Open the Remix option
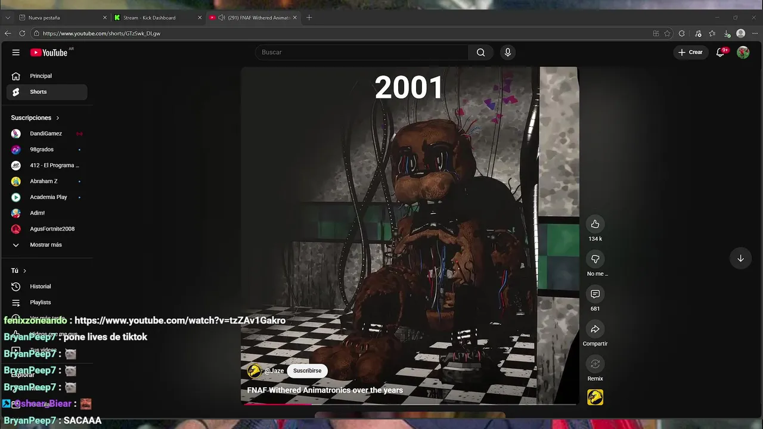 [x=595, y=363]
